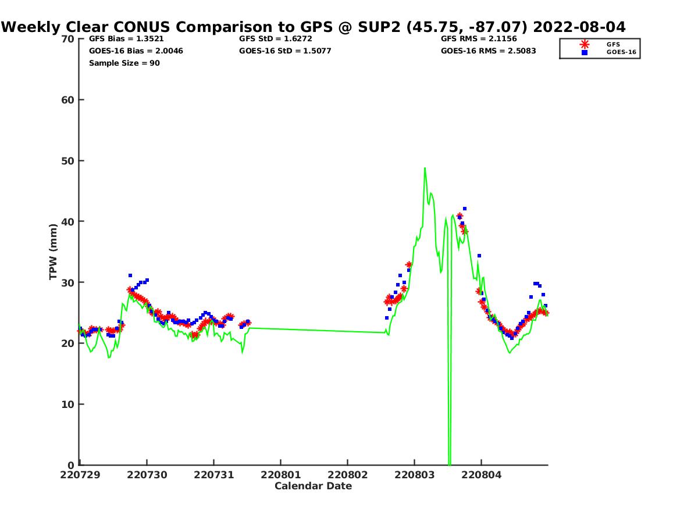Image resolution: width=698 pixels, height=523 pixels.
Task: Click the Calendar Date x-axis label
Action: click(x=313, y=486)
